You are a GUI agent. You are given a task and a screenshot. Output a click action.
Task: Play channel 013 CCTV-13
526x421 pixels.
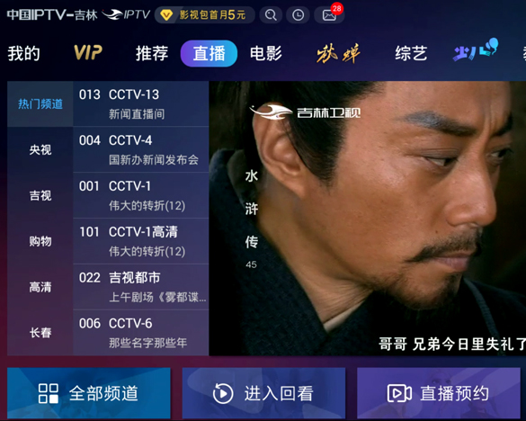tap(141, 103)
